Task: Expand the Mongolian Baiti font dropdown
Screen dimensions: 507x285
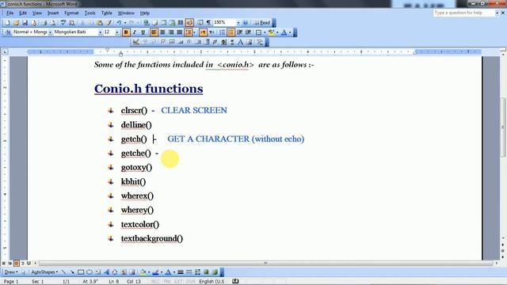Action: [x=100, y=32]
